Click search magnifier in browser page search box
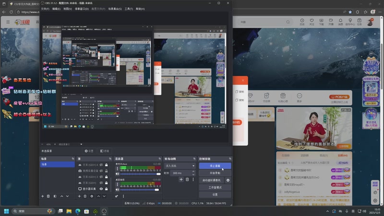 click(x=288, y=22)
